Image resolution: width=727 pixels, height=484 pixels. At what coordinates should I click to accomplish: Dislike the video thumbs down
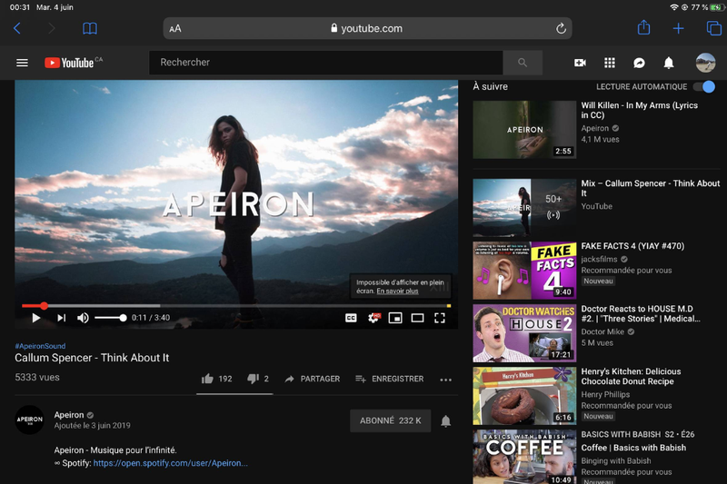(258, 379)
